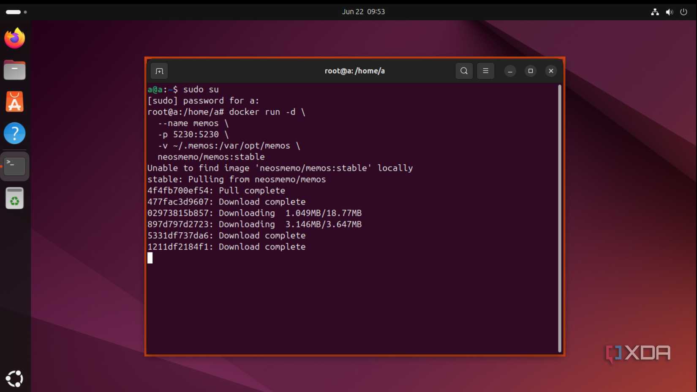Click 'neosmemo/memos:stable' image line
Screen dimensions: 697x392
click(x=211, y=157)
